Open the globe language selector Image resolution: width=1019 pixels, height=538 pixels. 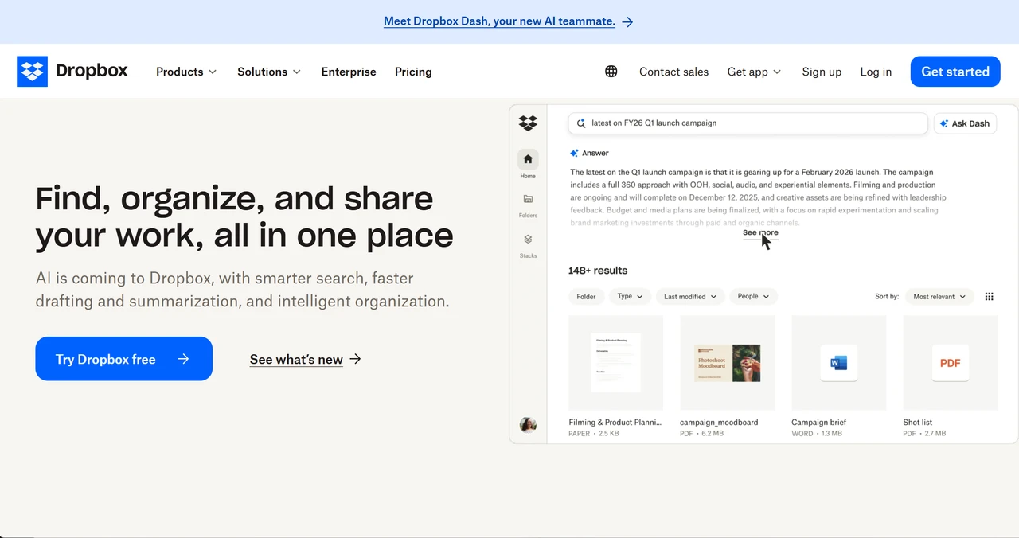611,71
